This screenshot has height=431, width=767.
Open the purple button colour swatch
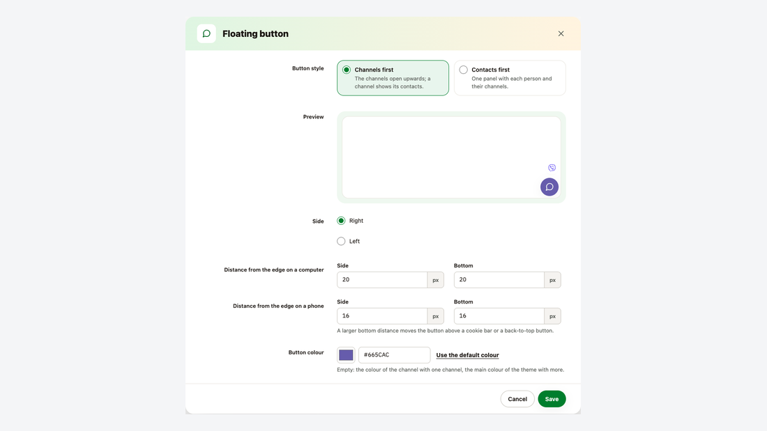click(x=346, y=355)
